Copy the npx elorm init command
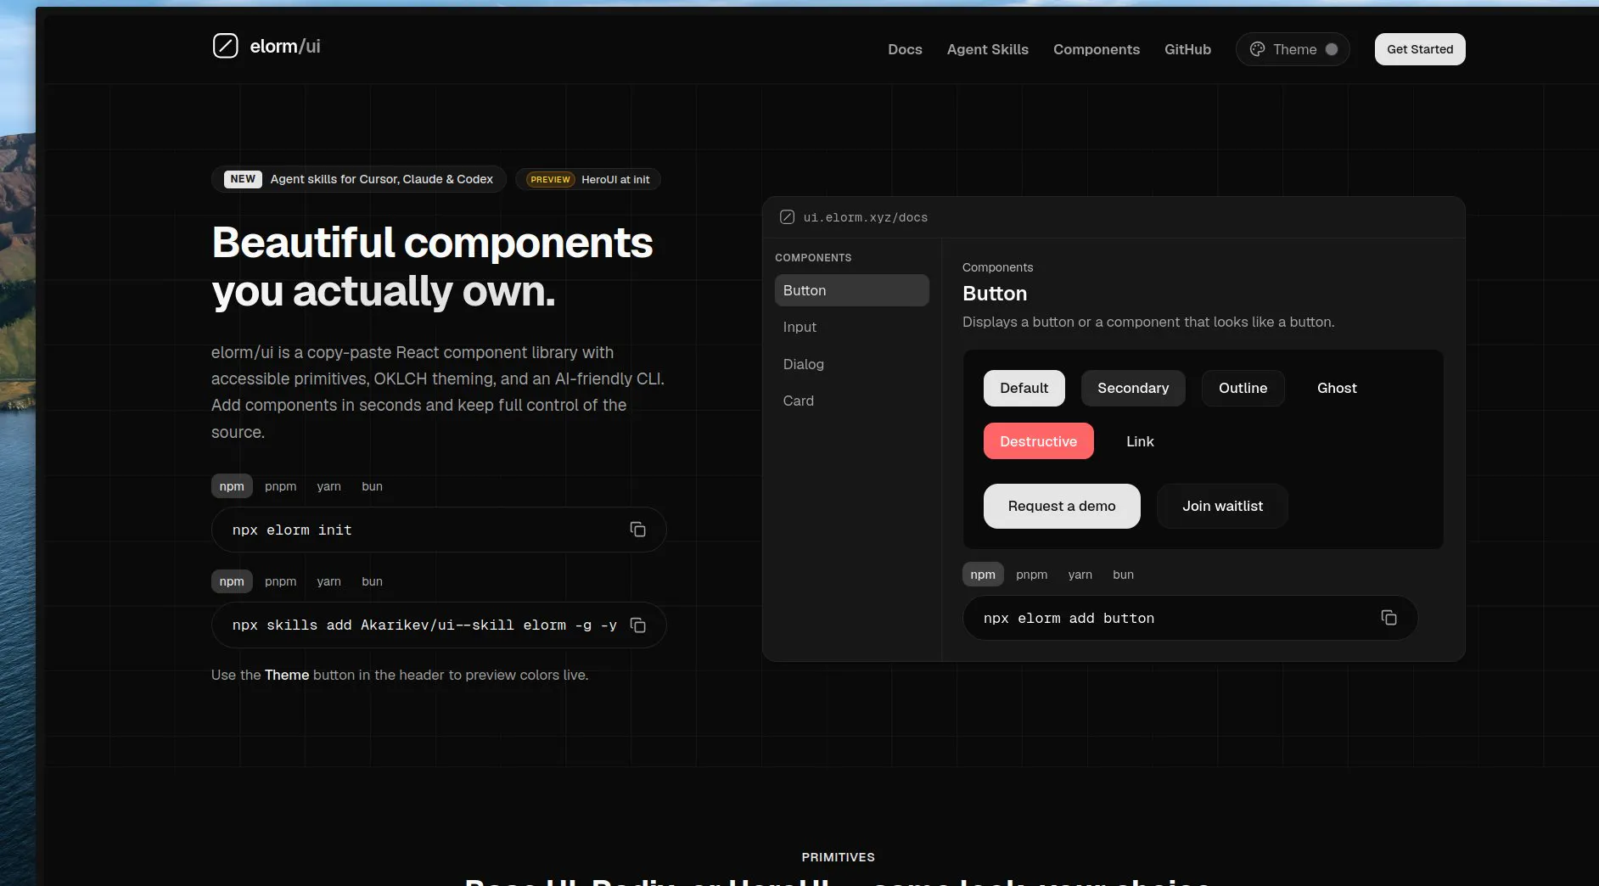 pyautogui.click(x=637, y=530)
